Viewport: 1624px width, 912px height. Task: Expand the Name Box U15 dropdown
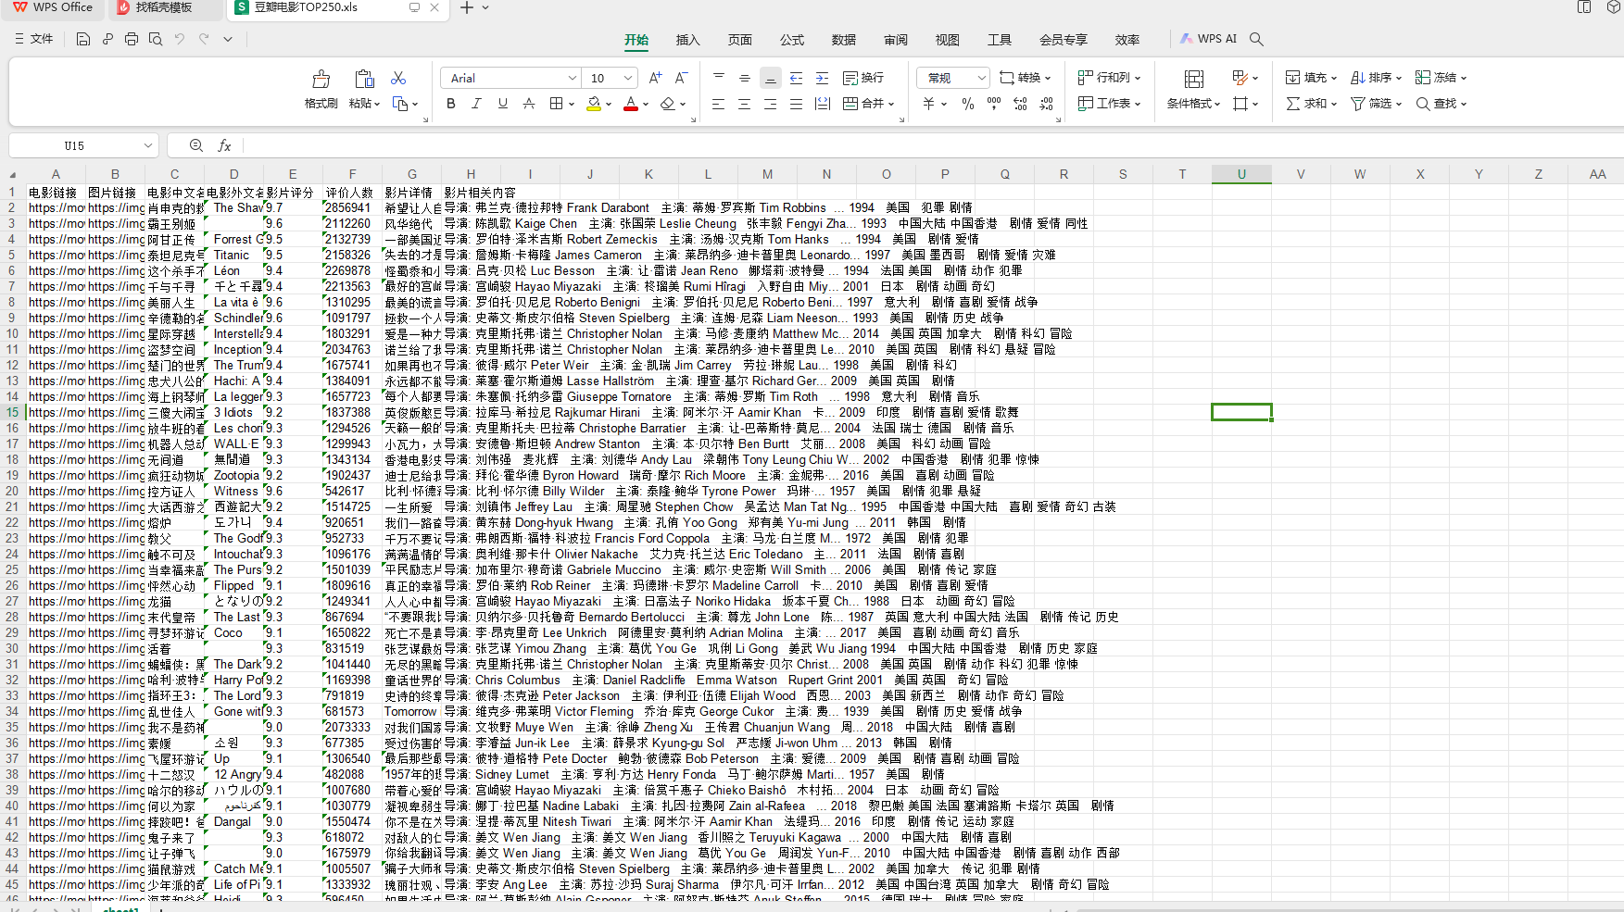[x=148, y=145]
